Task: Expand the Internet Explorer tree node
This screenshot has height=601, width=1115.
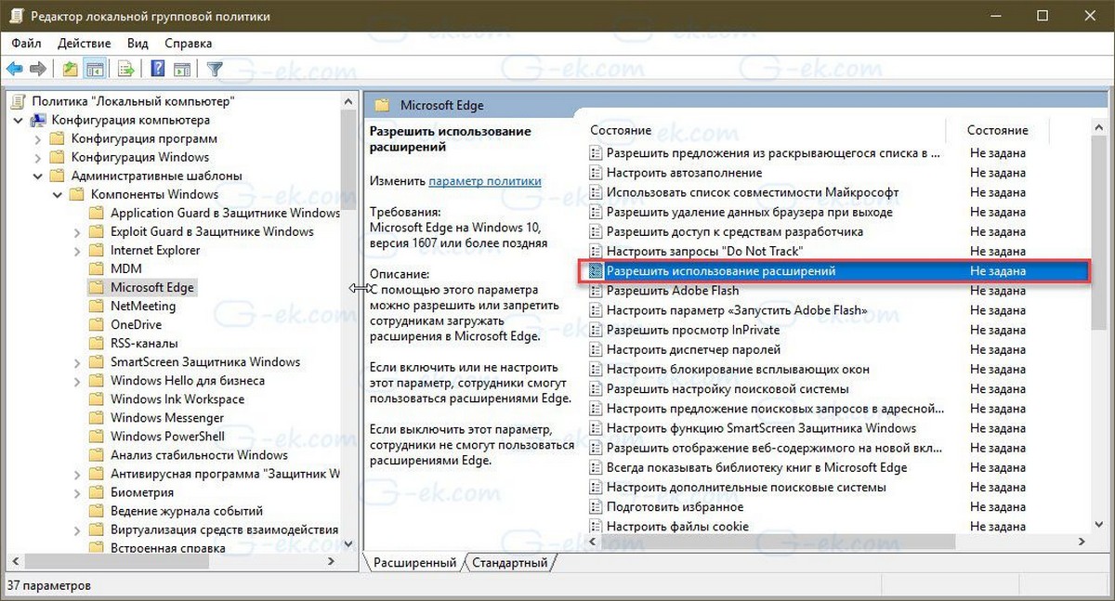Action: (x=77, y=250)
